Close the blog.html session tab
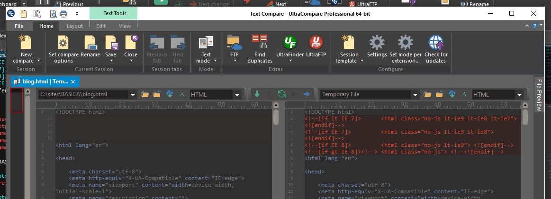The height and width of the screenshot is (199, 551). 73,81
